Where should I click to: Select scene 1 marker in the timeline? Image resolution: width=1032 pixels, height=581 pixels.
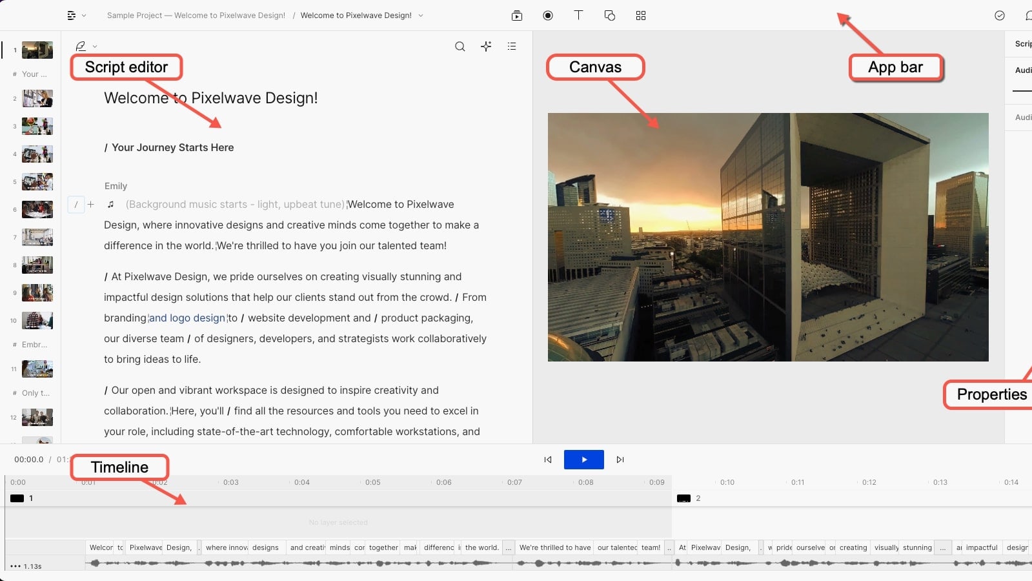[x=21, y=498]
